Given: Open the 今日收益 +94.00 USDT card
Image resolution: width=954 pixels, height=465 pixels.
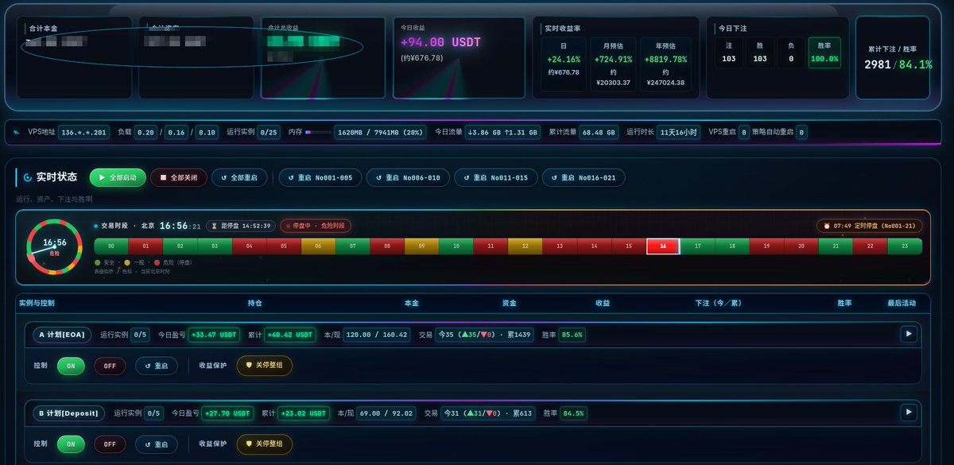Looking at the screenshot, I should [x=459, y=58].
